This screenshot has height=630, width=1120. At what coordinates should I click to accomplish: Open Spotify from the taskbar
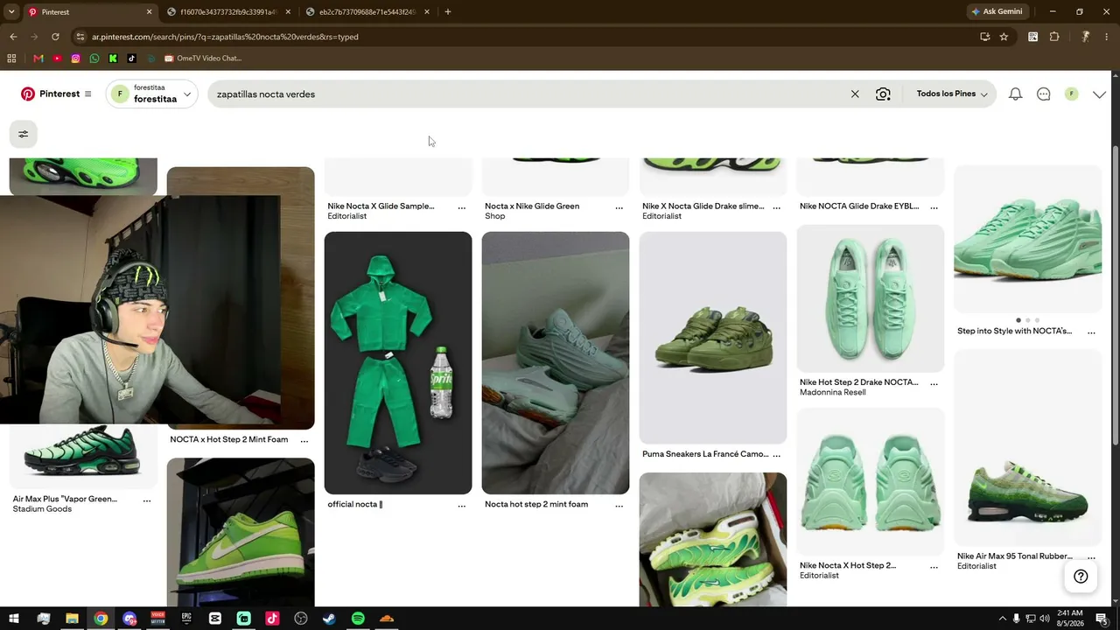point(358,619)
